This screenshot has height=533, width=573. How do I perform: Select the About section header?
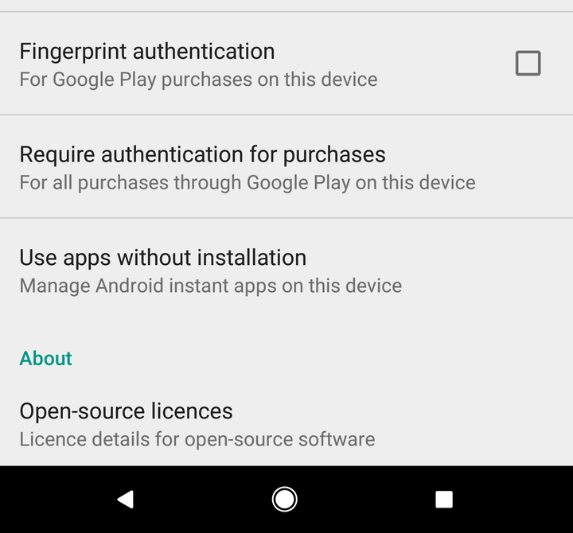[45, 358]
